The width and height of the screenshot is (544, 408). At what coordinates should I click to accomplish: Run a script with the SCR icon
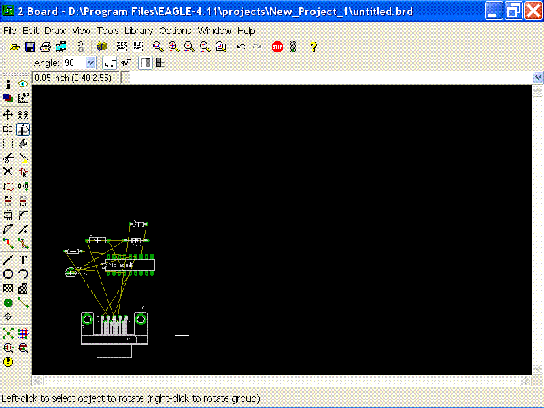click(x=122, y=46)
